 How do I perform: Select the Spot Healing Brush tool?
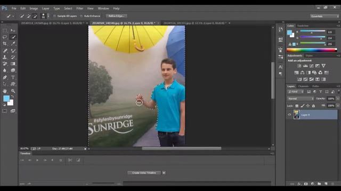(x=5, y=51)
